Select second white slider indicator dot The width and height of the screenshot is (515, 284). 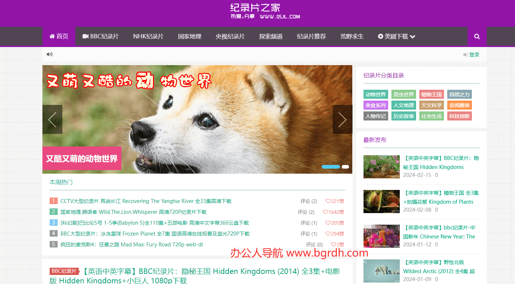345,167
